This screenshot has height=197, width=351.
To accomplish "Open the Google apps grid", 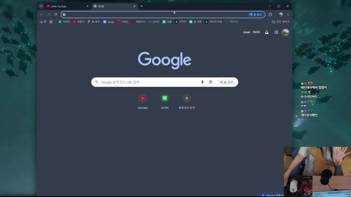I will click(276, 32).
